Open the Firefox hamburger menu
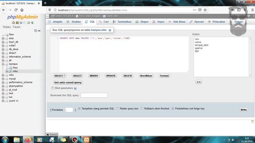This screenshot has width=255, height=143. (x=252, y=10)
